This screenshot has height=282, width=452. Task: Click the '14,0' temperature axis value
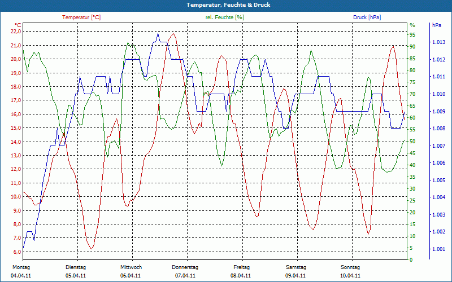pyautogui.click(x=16, y=142)
